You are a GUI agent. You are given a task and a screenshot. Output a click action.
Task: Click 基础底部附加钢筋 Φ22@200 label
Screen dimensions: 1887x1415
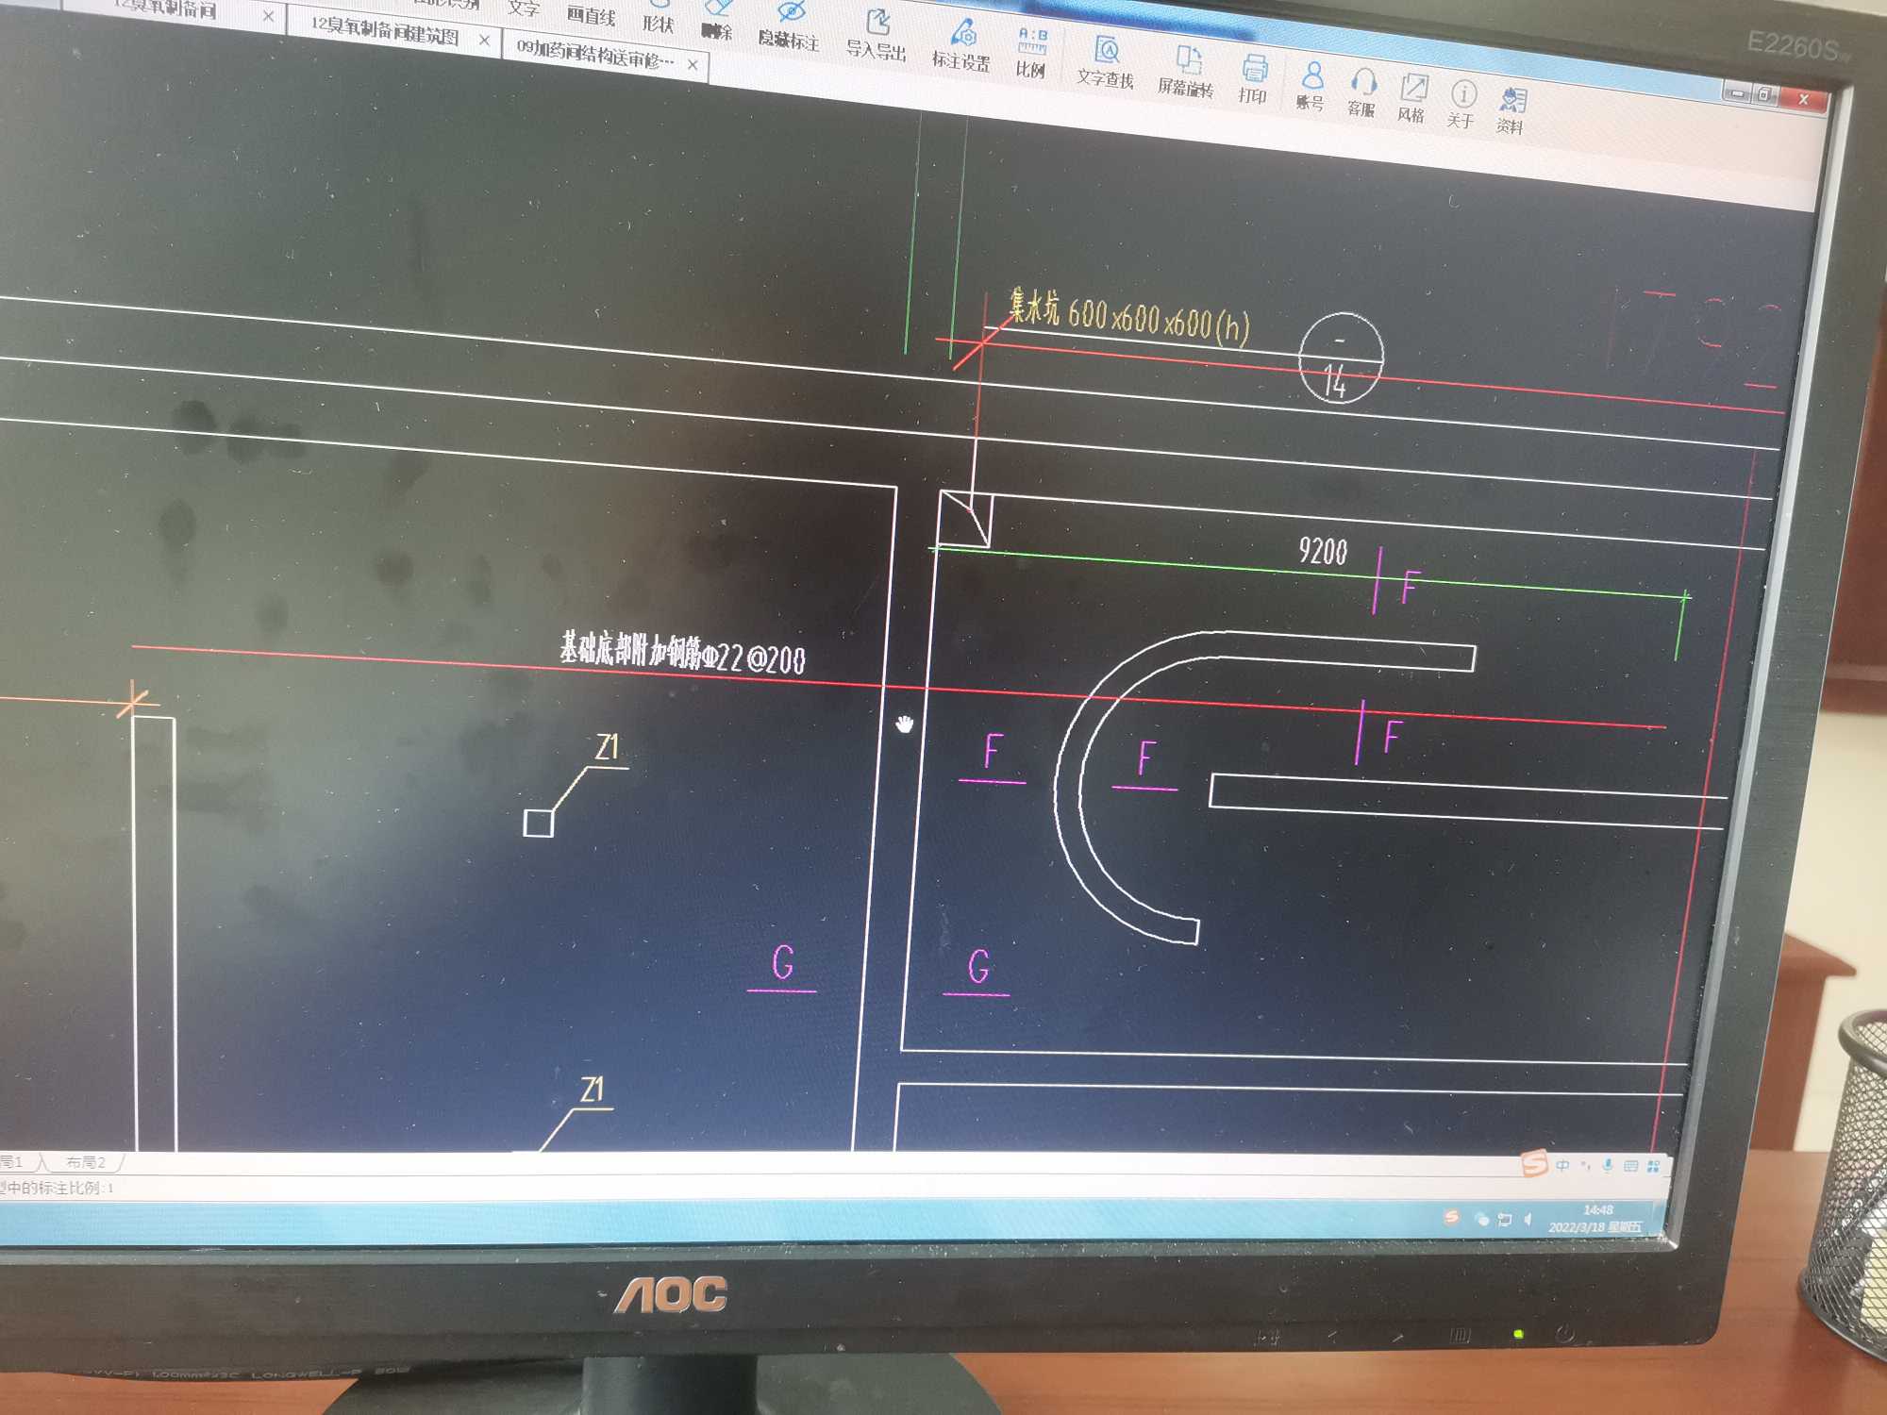(x=682, y=652)
